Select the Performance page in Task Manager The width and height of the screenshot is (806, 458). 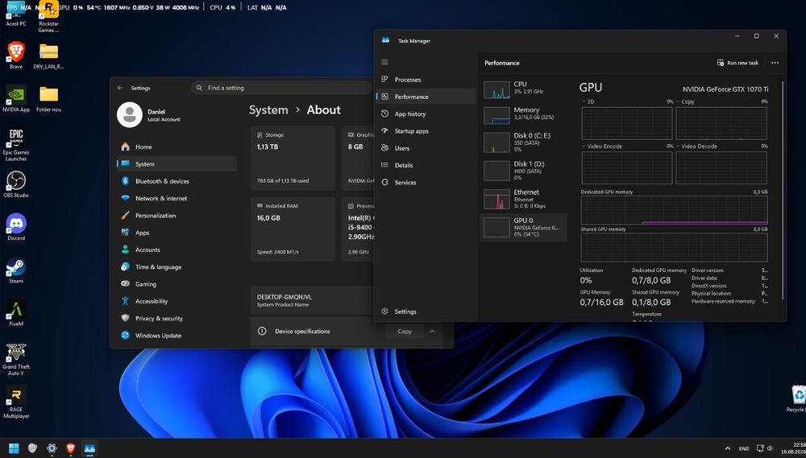425,97
